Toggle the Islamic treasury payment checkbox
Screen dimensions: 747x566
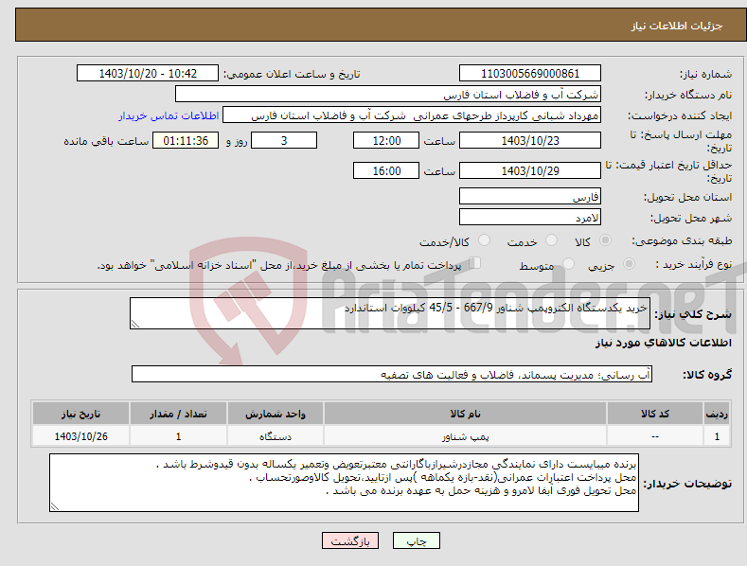tap(475, 263)
